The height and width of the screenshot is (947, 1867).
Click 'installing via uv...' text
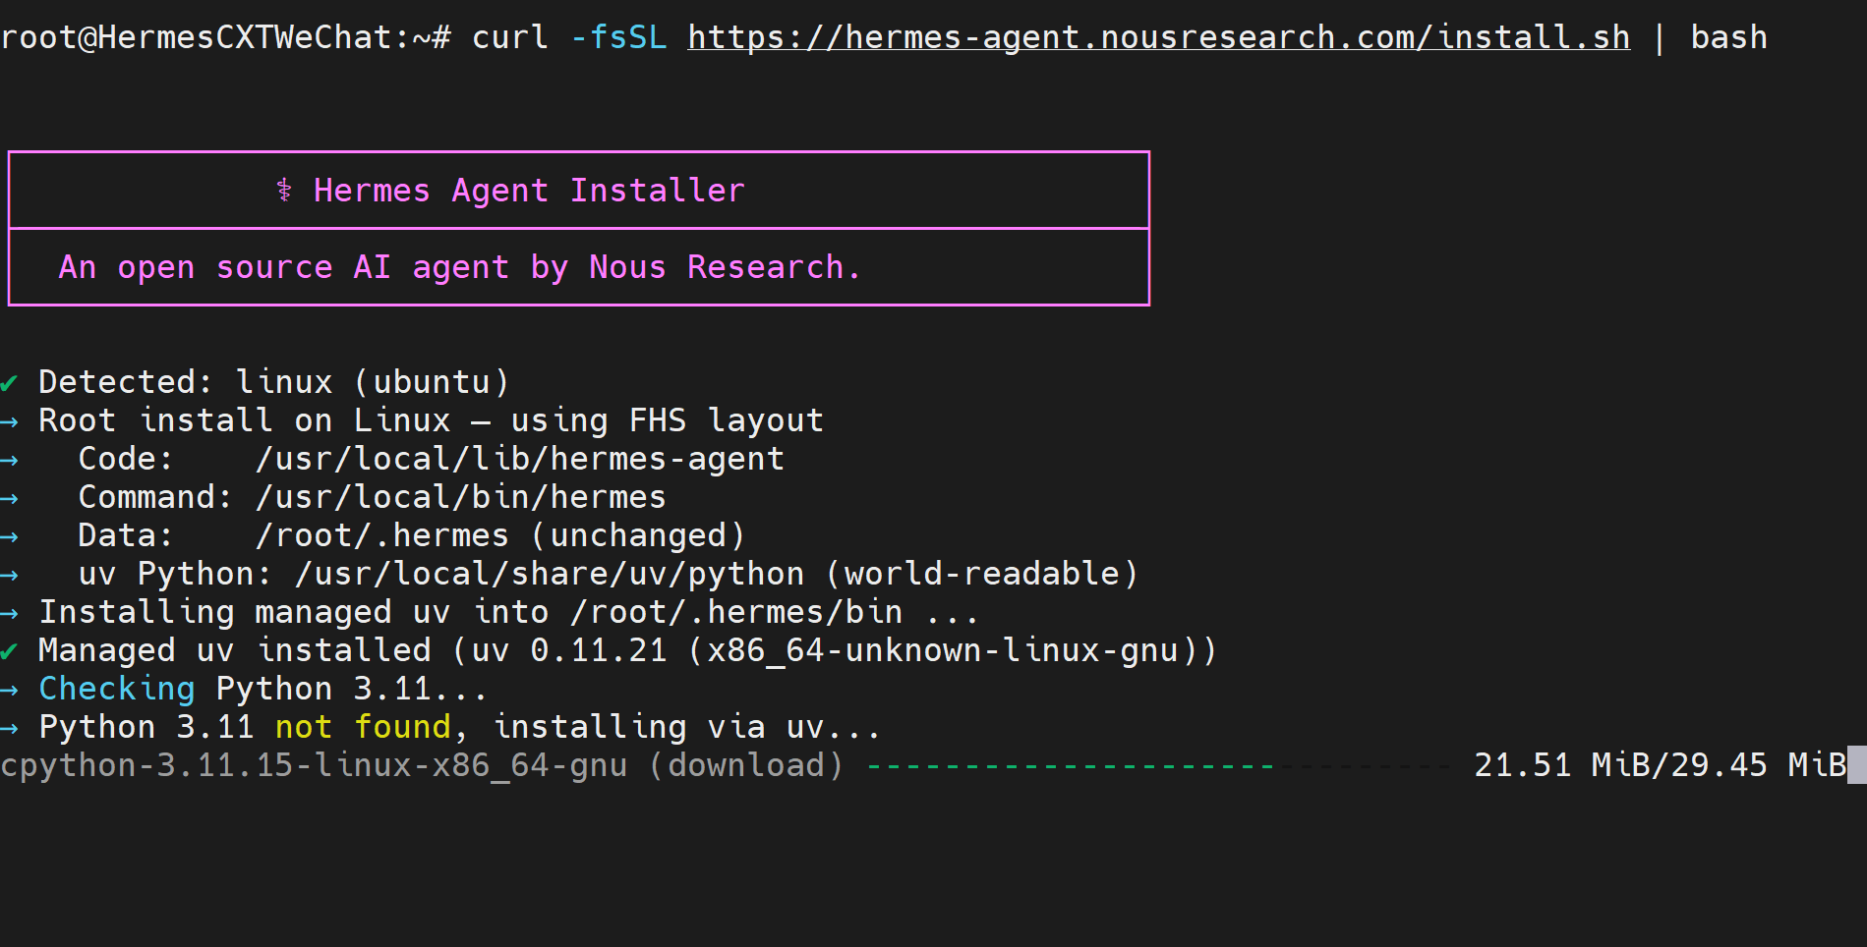[x=686, y=727]
